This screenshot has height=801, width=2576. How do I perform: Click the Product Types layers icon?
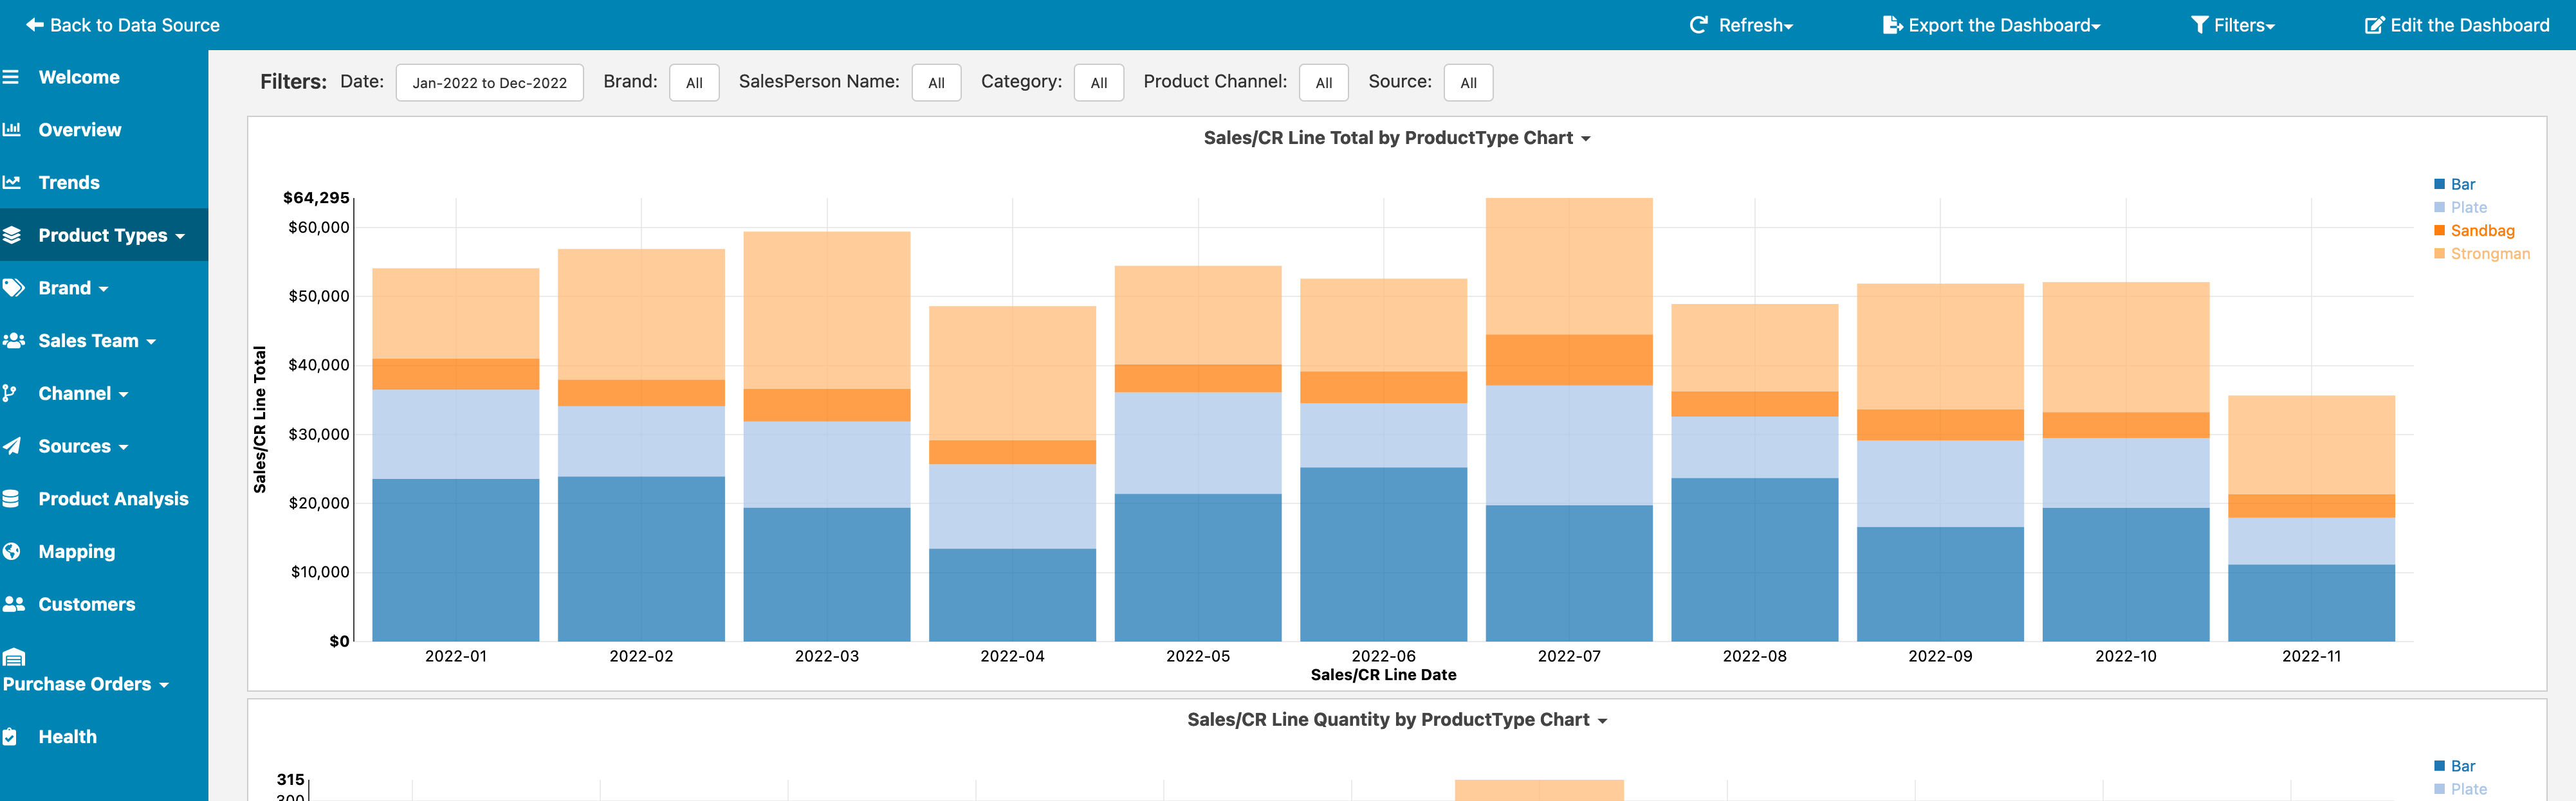(x=11, y=236)
